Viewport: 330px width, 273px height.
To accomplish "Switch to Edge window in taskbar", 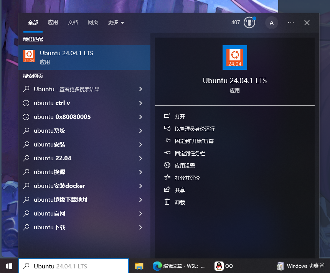I will pos(178,266).
